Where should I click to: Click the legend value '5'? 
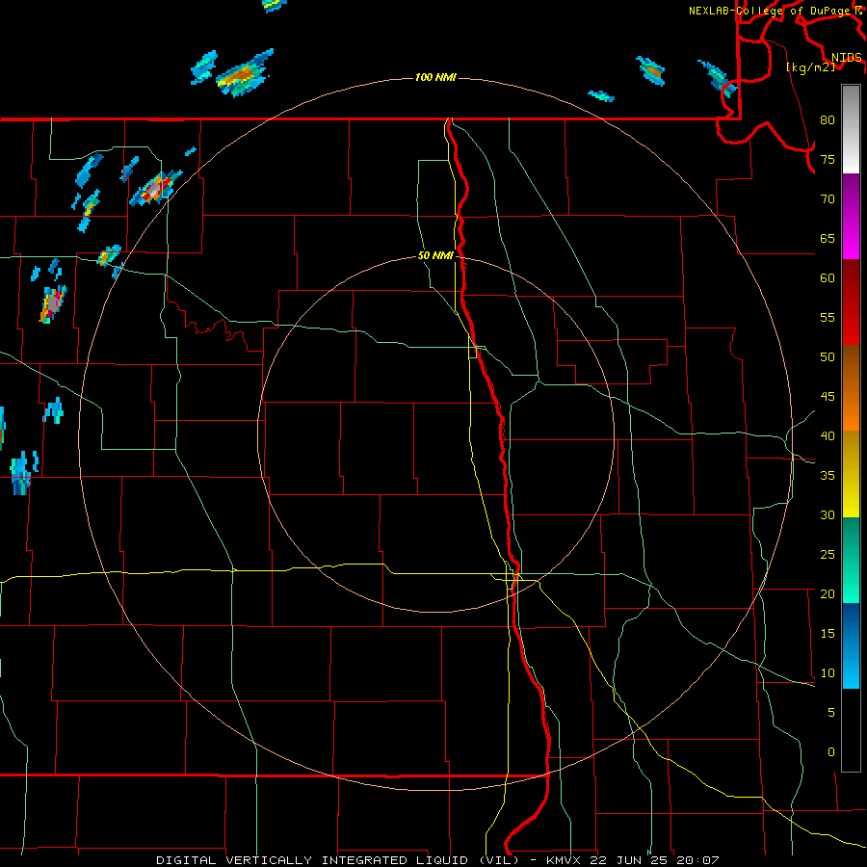[x=831, y=713]
